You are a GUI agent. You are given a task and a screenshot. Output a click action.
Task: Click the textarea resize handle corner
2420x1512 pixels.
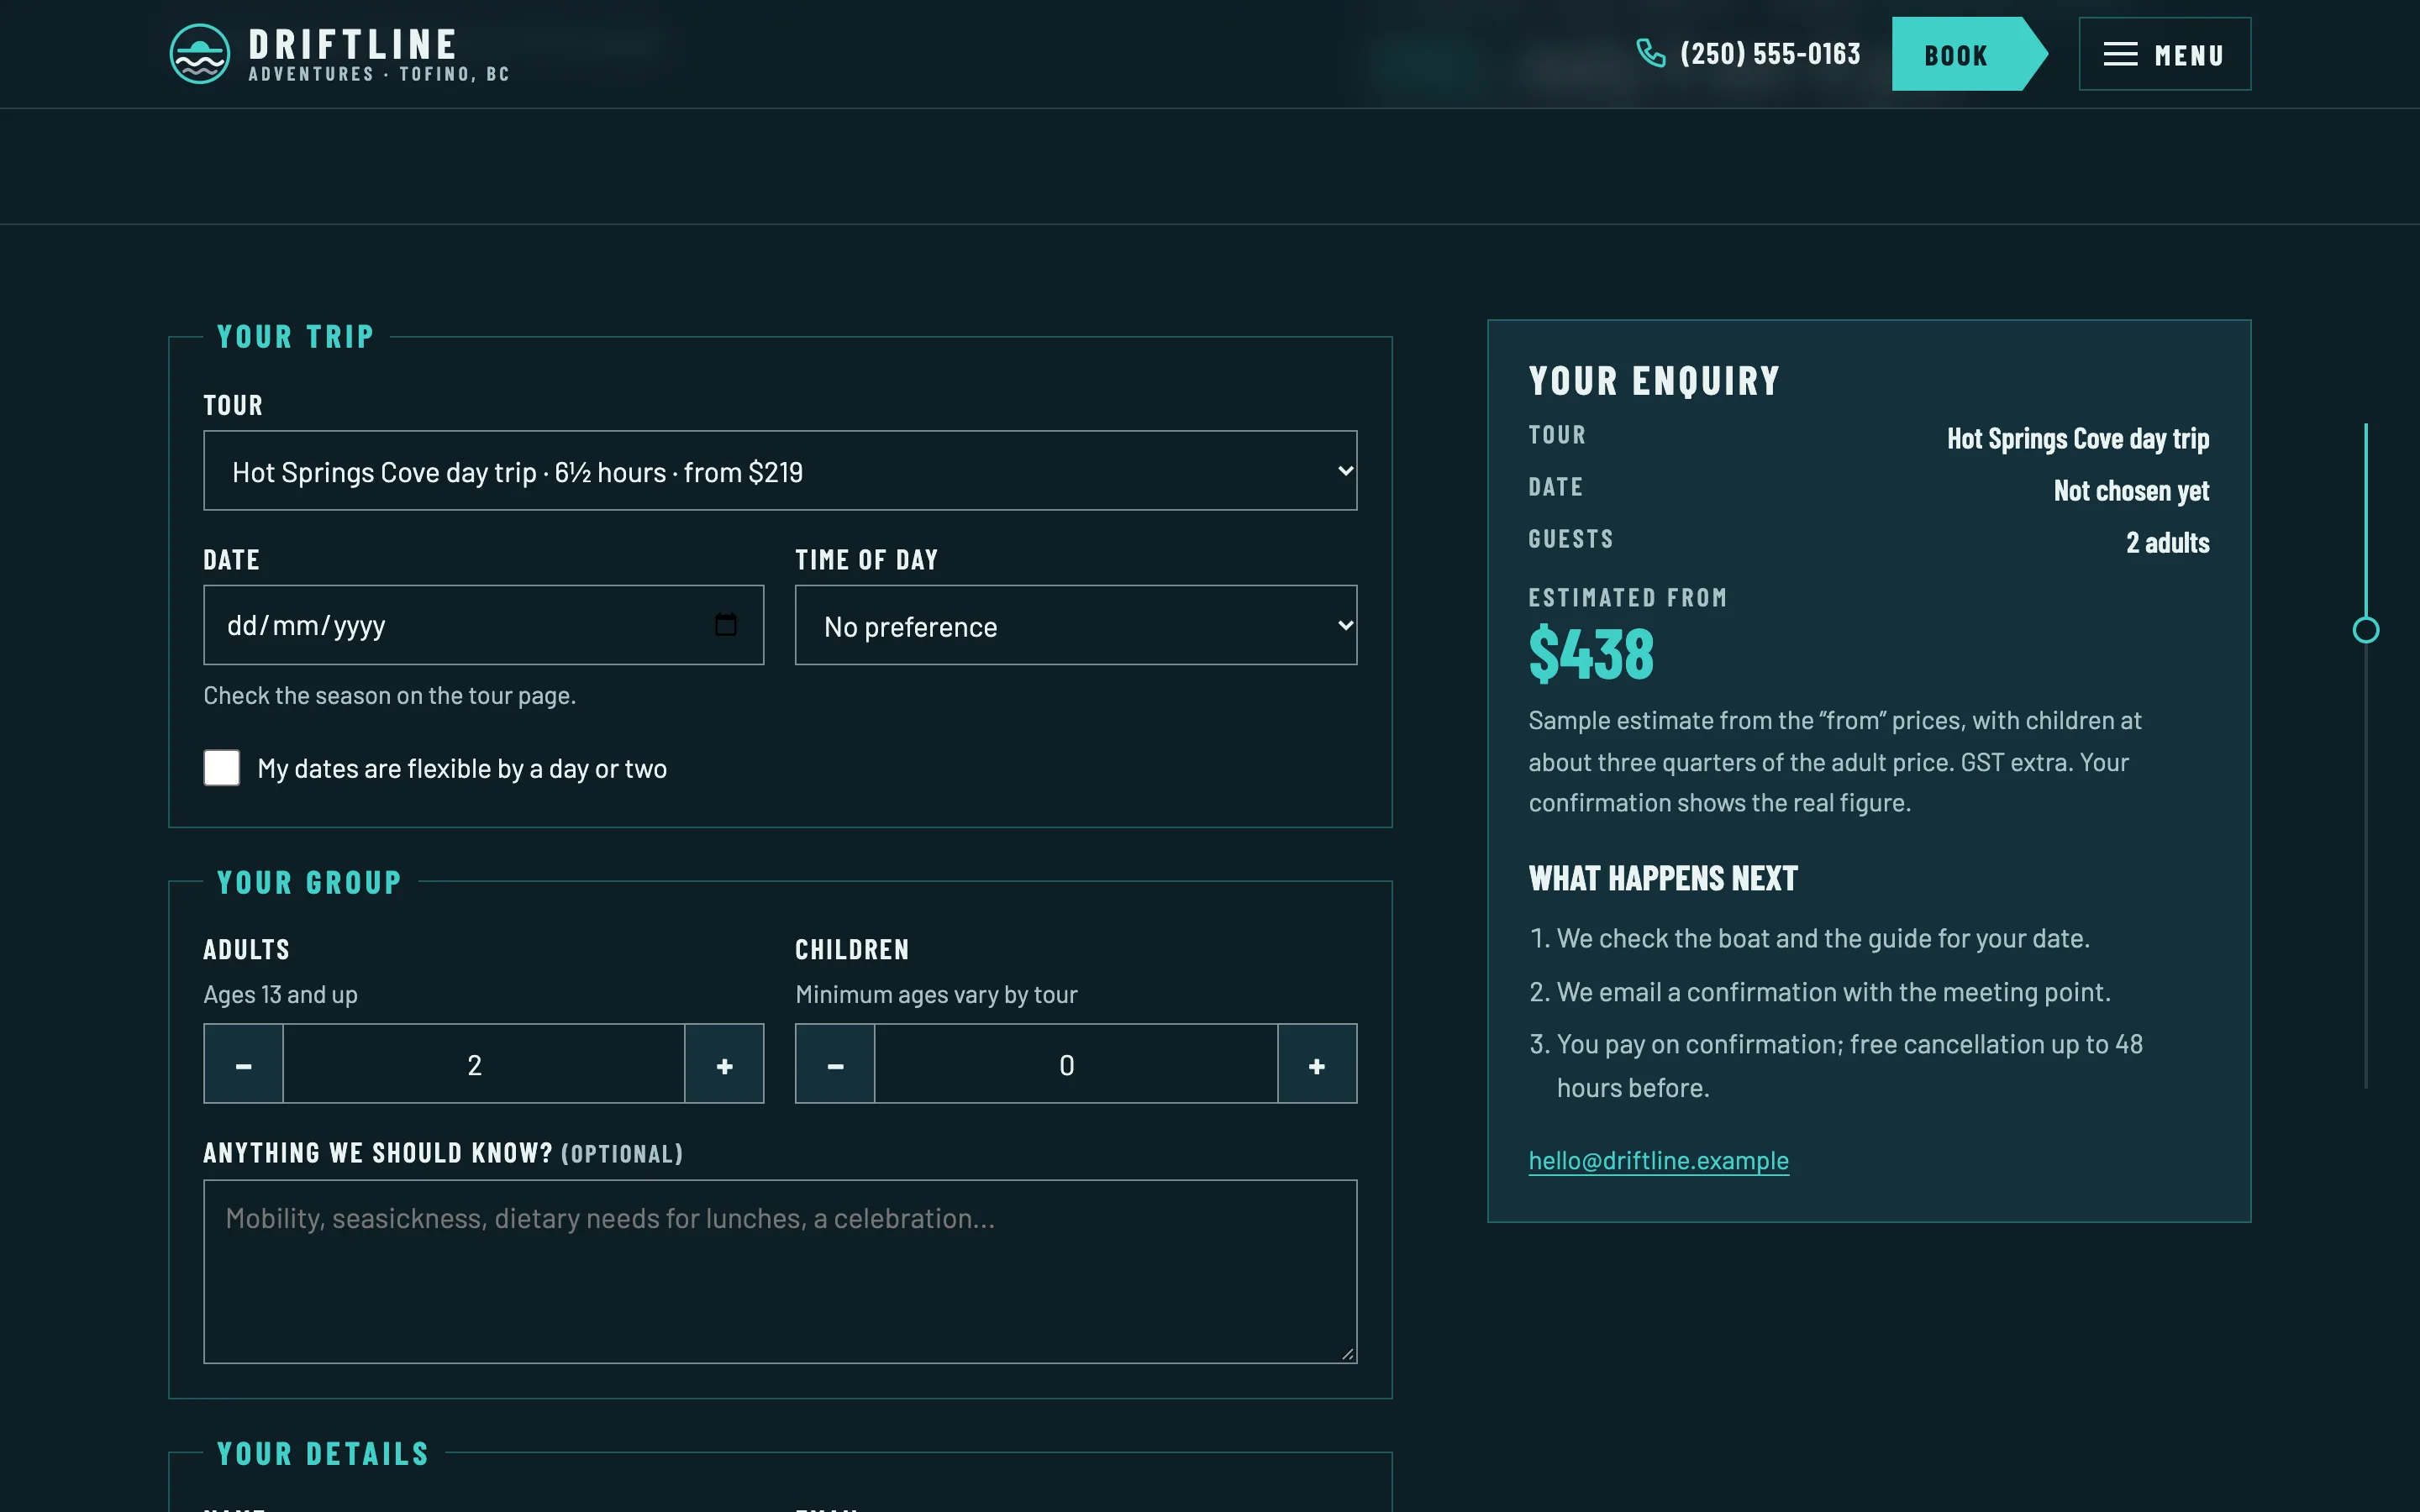coord(1348,1354)
